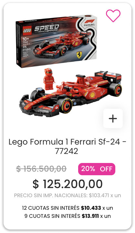Image resolution: width=135 pixels, height=233 pixels.
Task: Click the red driver minifigure
Action: tap(49, 79)
